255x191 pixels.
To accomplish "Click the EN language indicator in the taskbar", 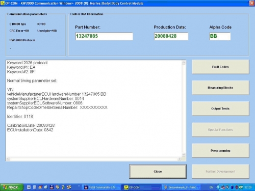I will pos(211,187).
